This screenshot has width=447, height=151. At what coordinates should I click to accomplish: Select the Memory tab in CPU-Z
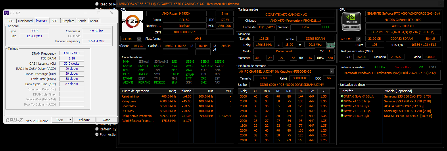41,21
